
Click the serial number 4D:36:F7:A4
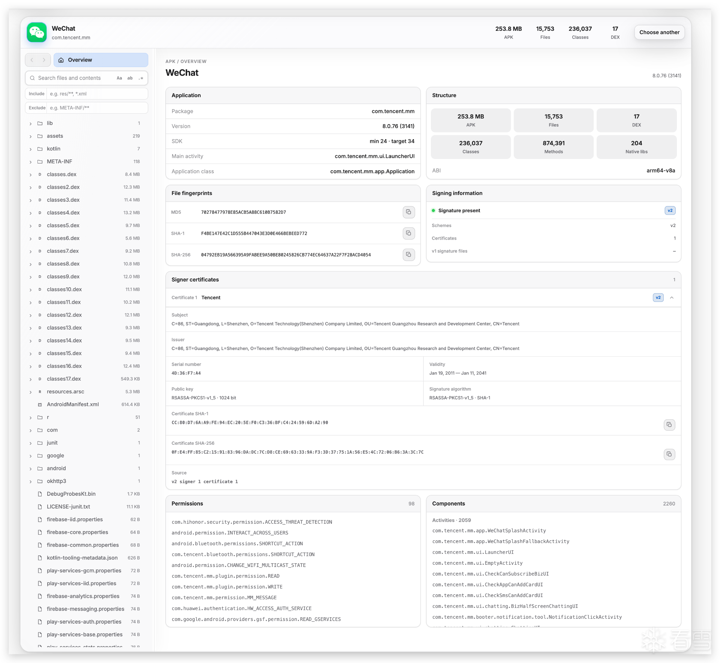pyautogui.click(x=186, y=373)
